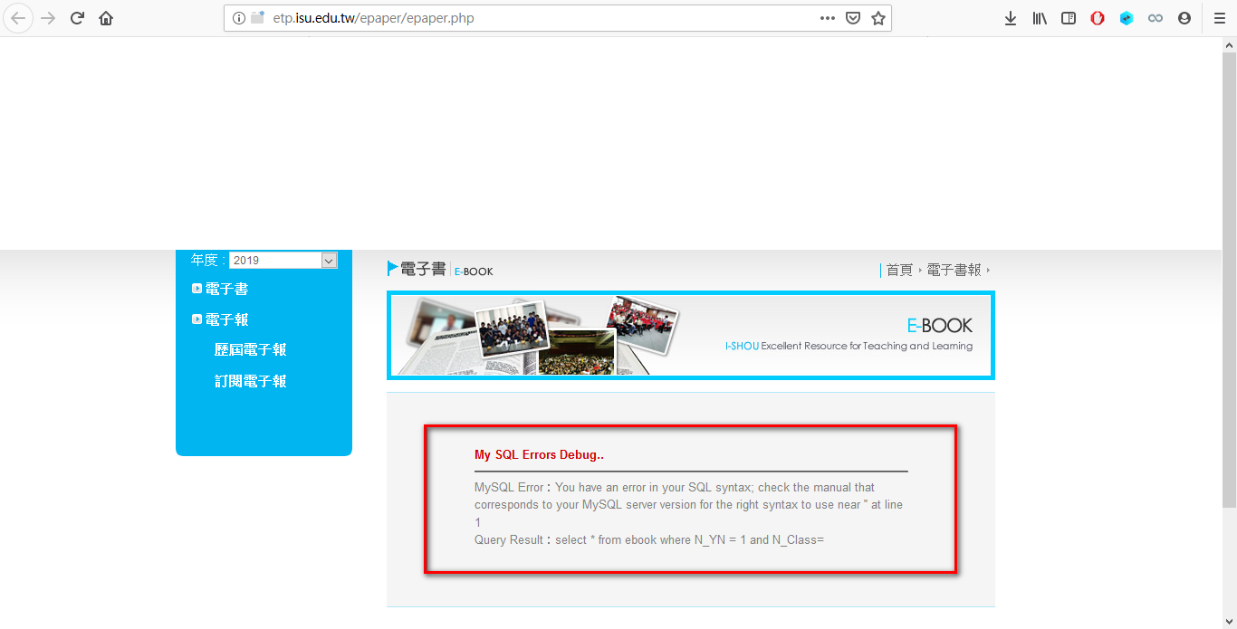Bookmark this page with the star
This screenshot has width=1237, height=629.
click(878, 18)
